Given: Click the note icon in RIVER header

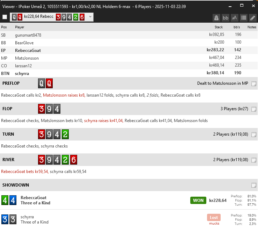Looking at the screenshot, I should pyautogui.click(x=254, y=160).
